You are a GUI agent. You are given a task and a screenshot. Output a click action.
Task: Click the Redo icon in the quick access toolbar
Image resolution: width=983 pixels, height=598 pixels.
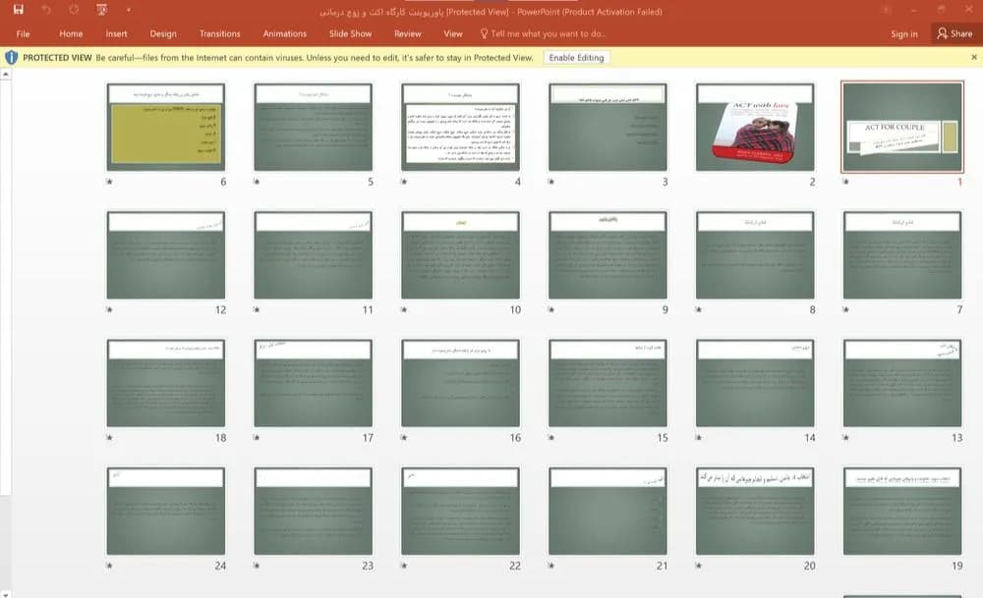coord(74,10)
